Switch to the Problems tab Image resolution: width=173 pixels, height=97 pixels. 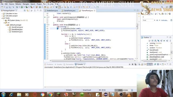pyautogui.click(x=49, y=64)
